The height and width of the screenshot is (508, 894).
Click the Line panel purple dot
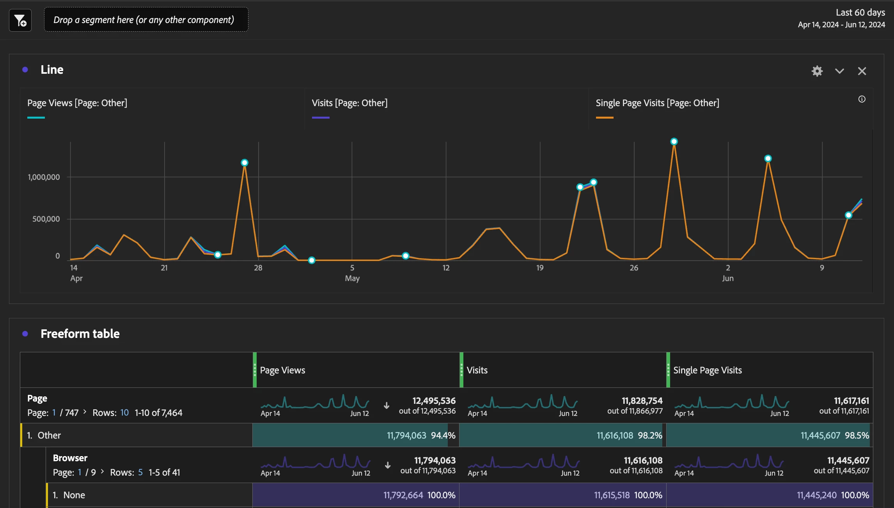coord(25,70)
